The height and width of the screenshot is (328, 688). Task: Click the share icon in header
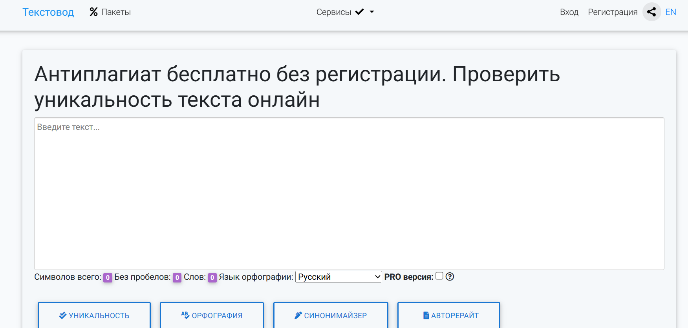click(651, 12)
